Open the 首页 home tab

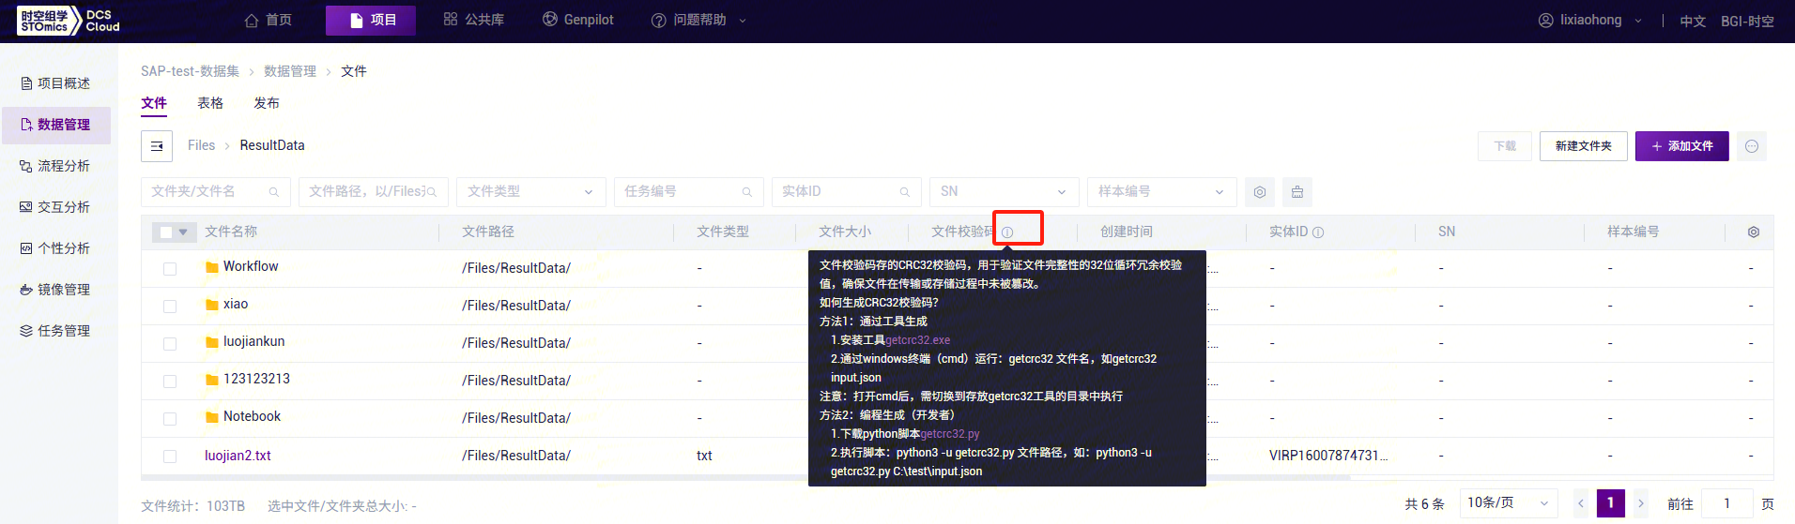click(268, 20)
